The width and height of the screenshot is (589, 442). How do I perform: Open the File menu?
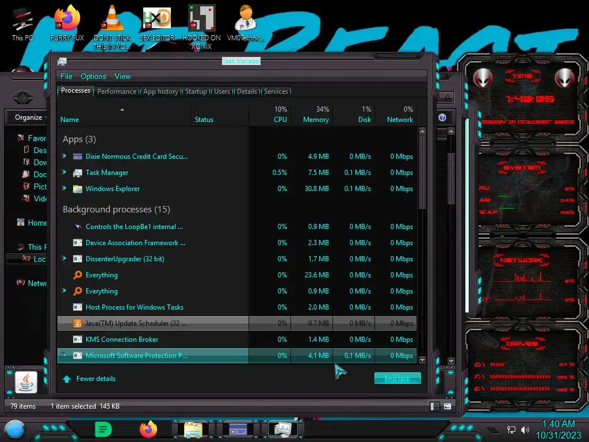tap(66, 77)
